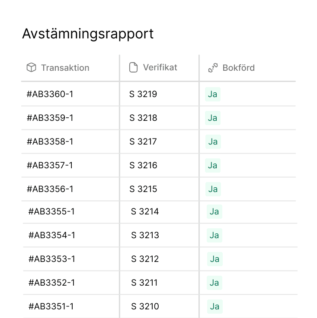Click the Ja badge for #AB3358-1

coord(212,142)
